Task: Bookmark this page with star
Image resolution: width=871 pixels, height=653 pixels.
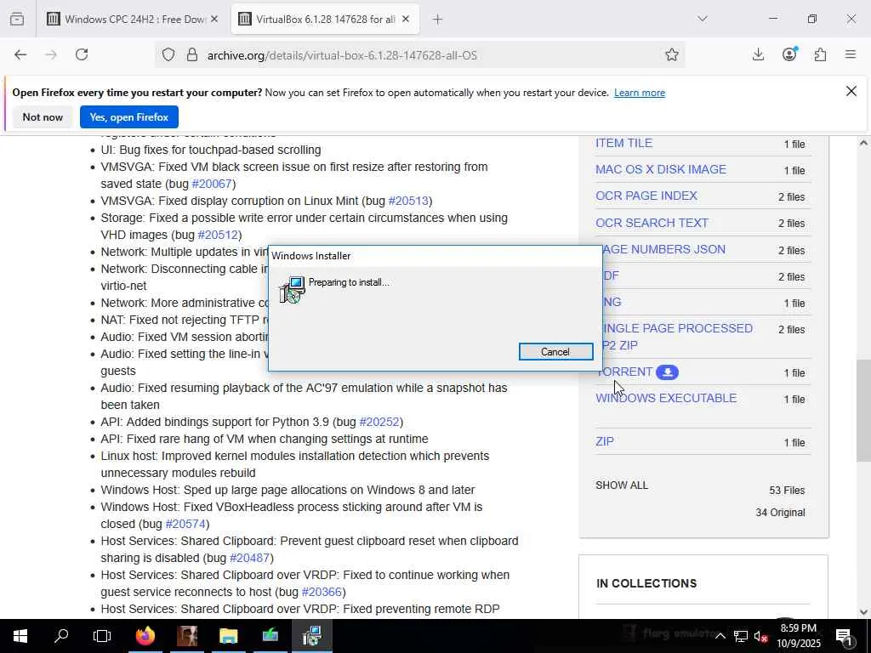Action: tap(672, 54)
